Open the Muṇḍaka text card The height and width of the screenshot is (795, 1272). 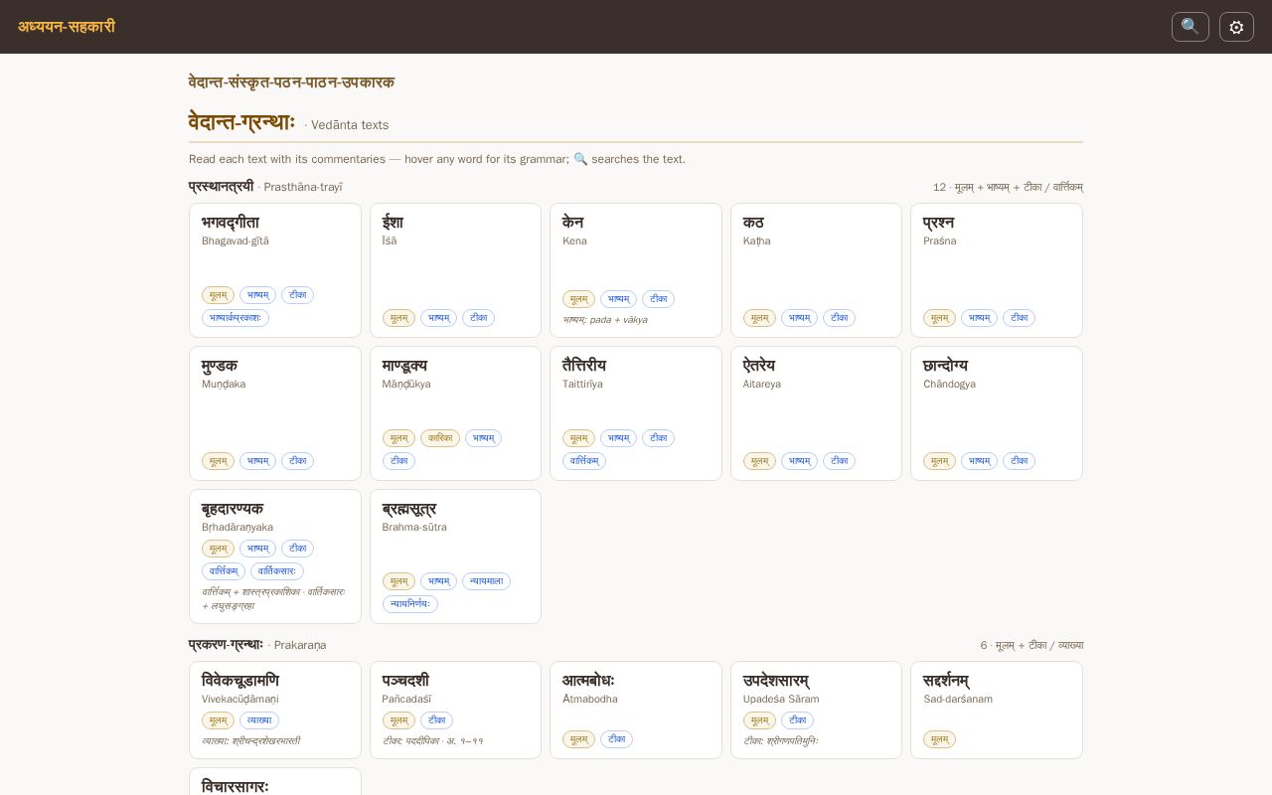pyautogui.click(x=275, y=413)
